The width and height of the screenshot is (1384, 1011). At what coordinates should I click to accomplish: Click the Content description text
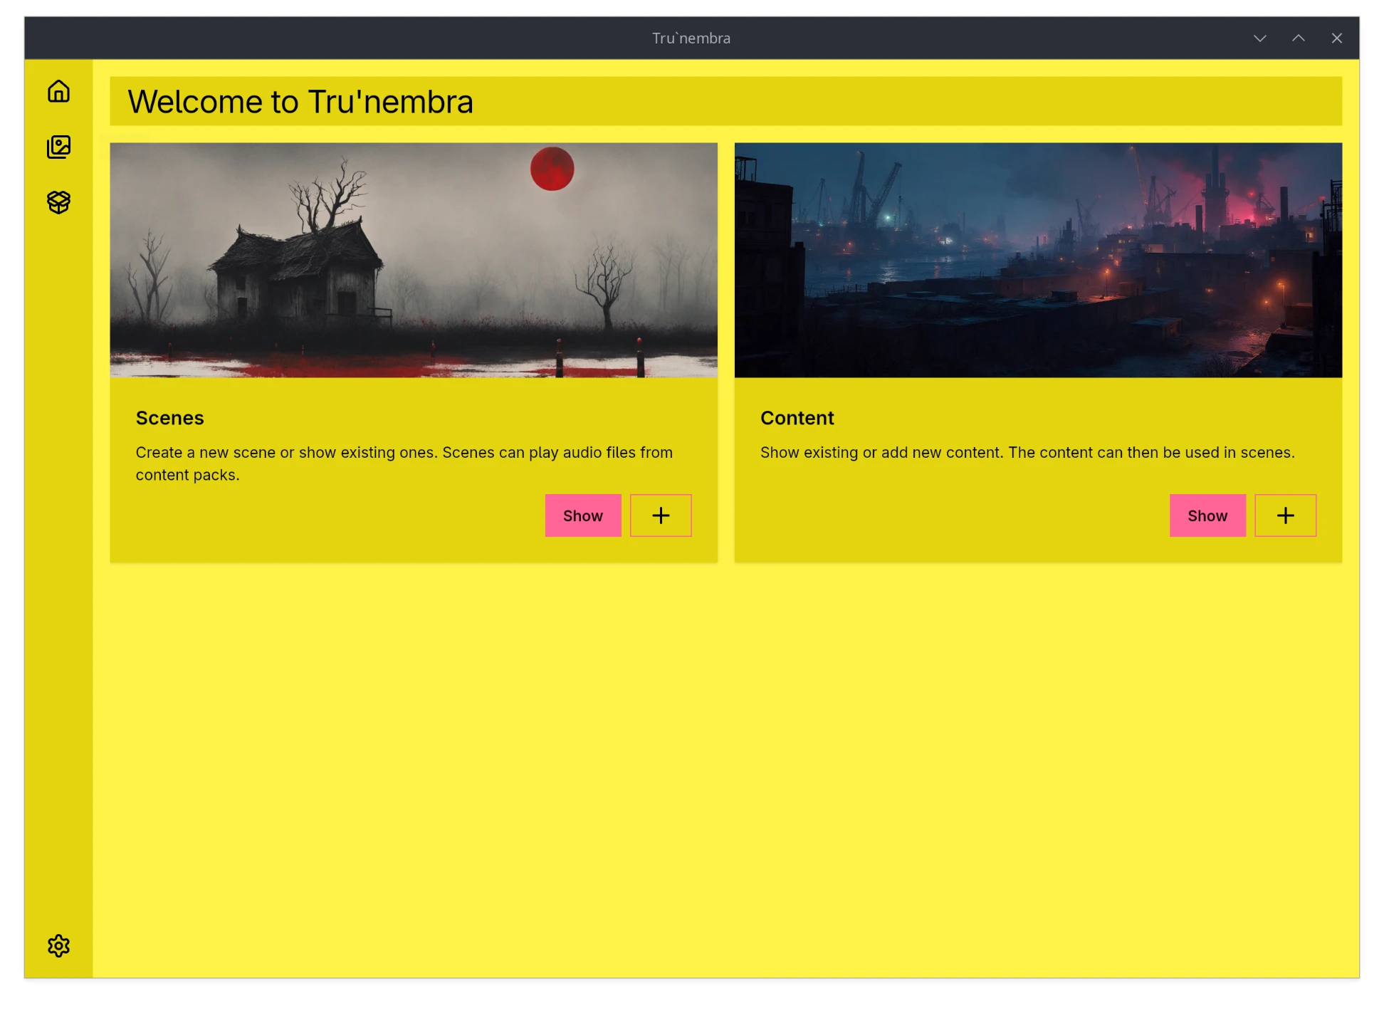coord(1027,453)
